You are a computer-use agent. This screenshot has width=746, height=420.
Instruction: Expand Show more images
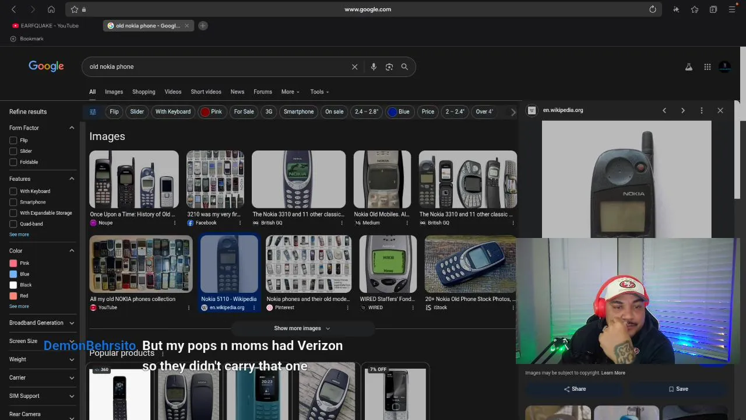click(302, 328)
